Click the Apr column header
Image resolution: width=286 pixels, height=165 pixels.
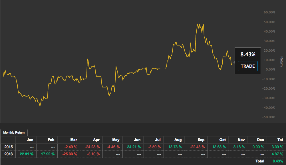coord(96,140)
